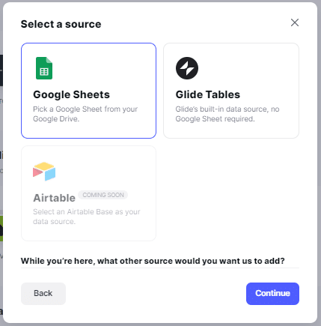The image size is (321, 326).
Task: Click the underline below the source suggestion prompt
Action: (x=160, y=268)
